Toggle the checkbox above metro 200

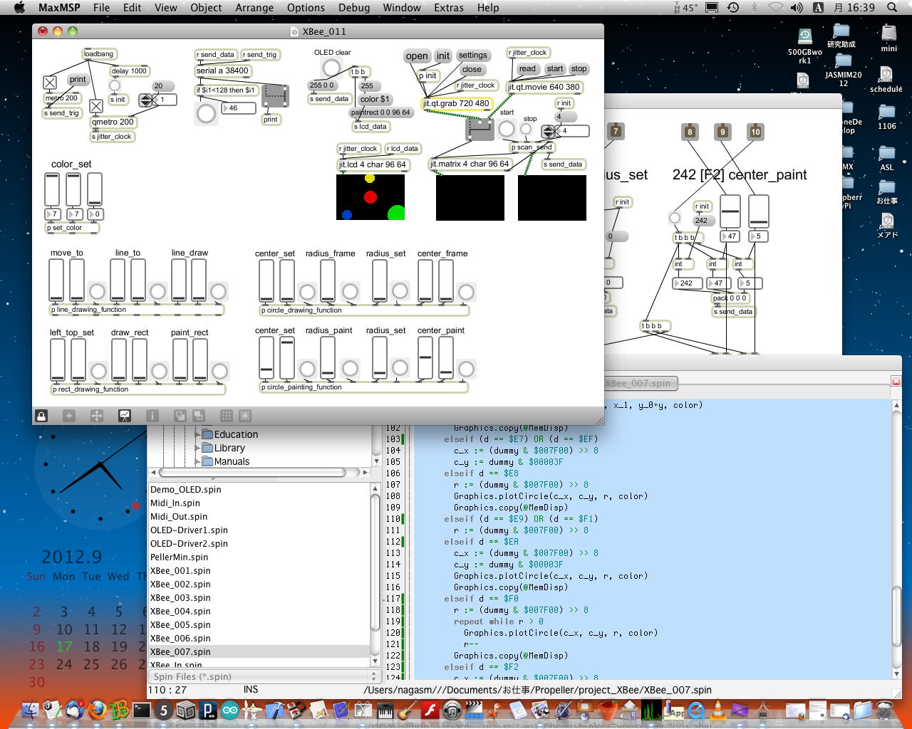pyautogui.click(x=50, y=83)
